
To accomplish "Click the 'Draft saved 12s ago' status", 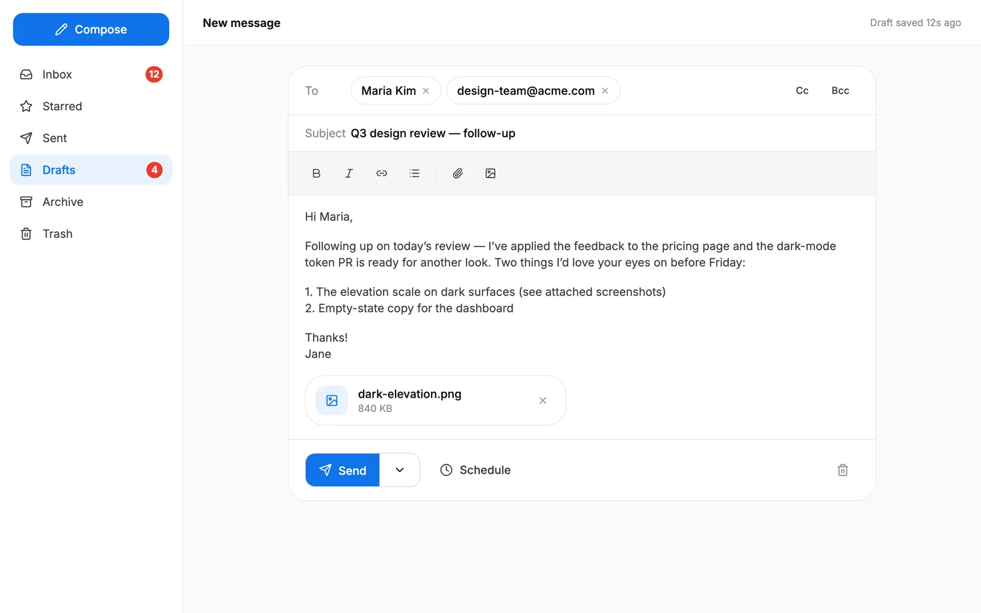I will pos(915,23).
